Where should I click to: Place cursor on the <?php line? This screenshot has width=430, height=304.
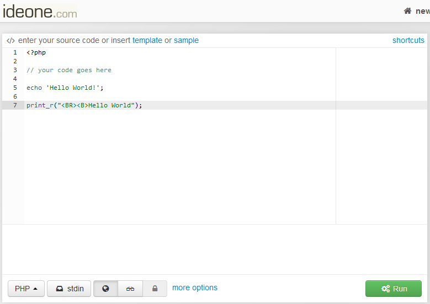coord(36,52)
